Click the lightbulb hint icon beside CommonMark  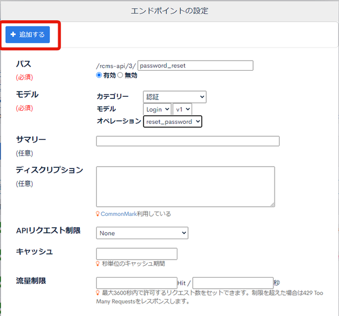point(98,214)
